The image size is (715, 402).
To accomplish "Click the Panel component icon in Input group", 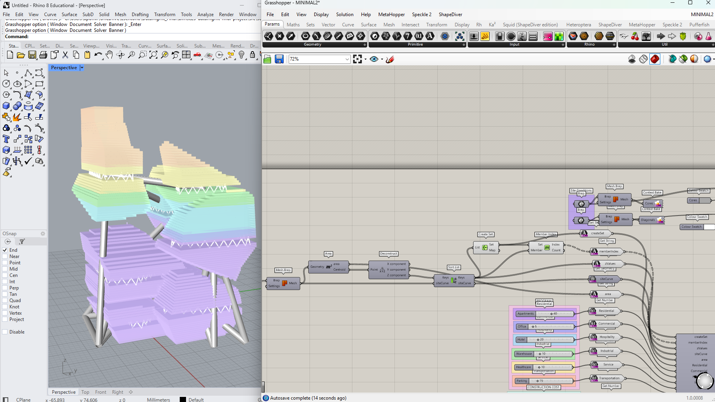I will click(485, 36).
